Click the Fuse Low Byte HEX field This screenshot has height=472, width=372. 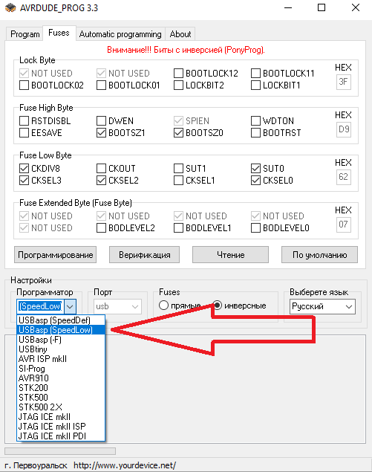click(x=344, y=177)
